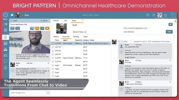Open the Pending tab
Image resolution: width=179 pixels, height=100 pixels.
pyautogui.click(x=76, y=37)
